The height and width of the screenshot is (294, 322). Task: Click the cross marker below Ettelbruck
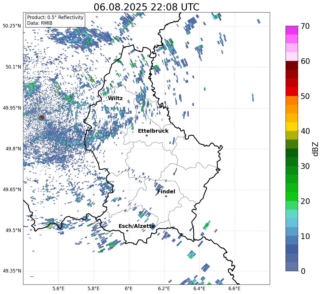coord(147,135)
